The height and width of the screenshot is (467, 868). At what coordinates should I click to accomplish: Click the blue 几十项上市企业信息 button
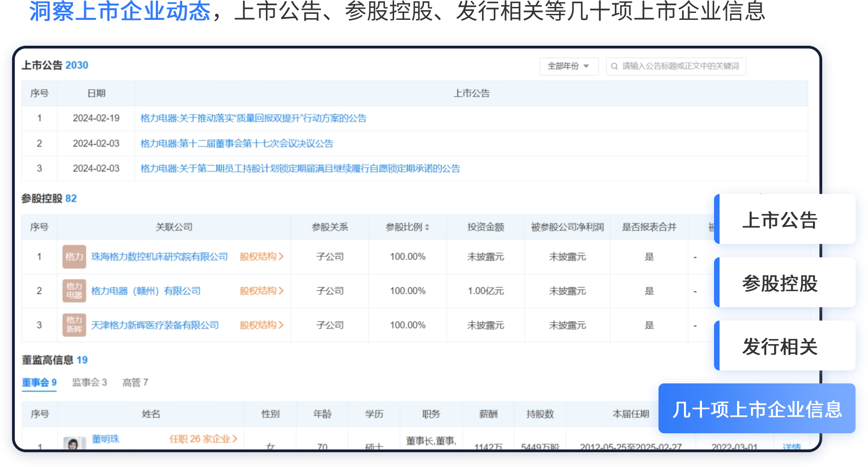(x=757, y=409)
